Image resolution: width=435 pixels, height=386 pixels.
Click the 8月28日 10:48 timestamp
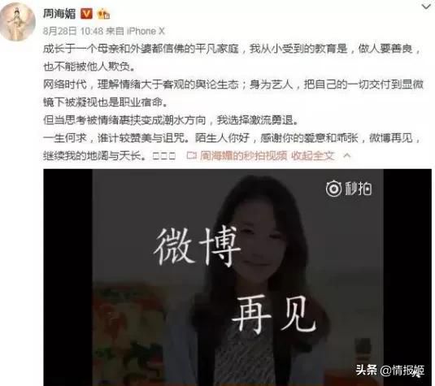click(73, 31)
